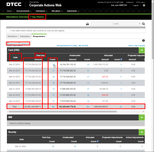Open Unallocated count for Mar-27-2018
The width and height of the screenshot is (154, 152).
click(x=88, y=65)
